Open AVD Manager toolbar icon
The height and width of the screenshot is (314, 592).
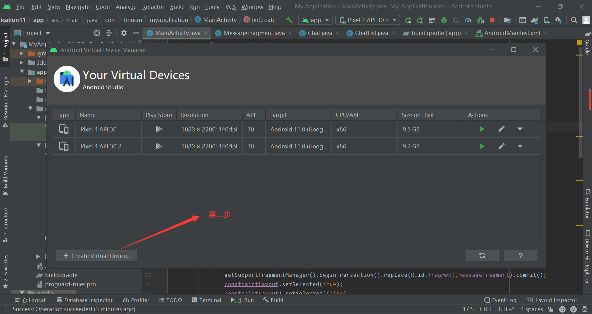tap(547, 20)
